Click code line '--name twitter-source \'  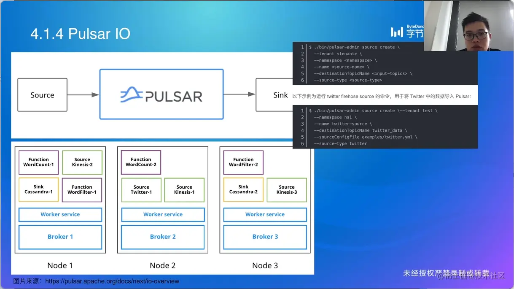[x=343, y=124]
